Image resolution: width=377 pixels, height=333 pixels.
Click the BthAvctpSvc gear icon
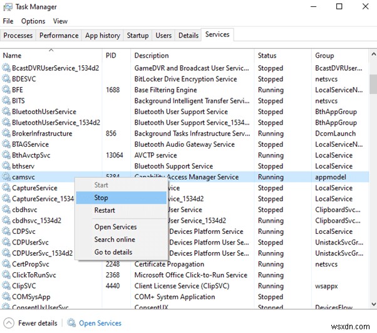pyautogui.click(x=6, y=155)
